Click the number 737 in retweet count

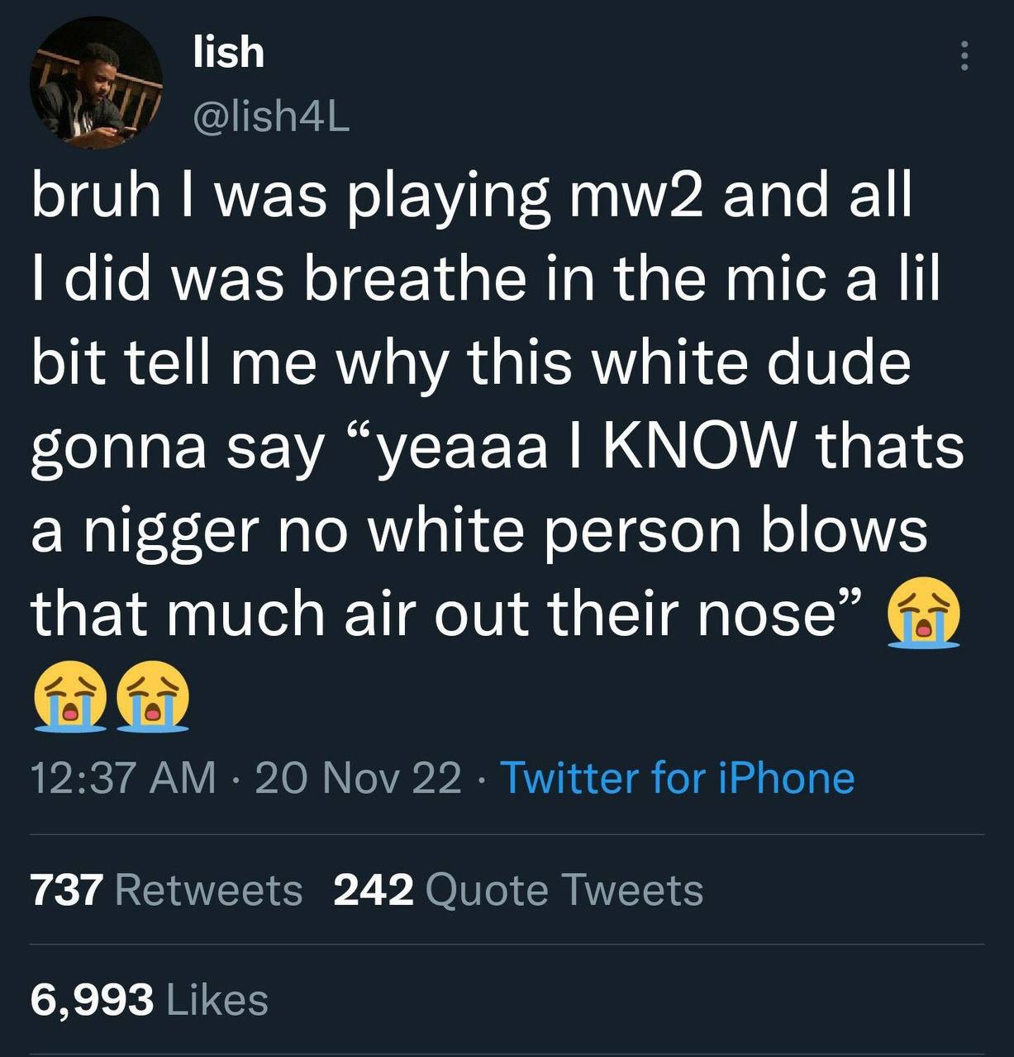[x=68, y=890]
